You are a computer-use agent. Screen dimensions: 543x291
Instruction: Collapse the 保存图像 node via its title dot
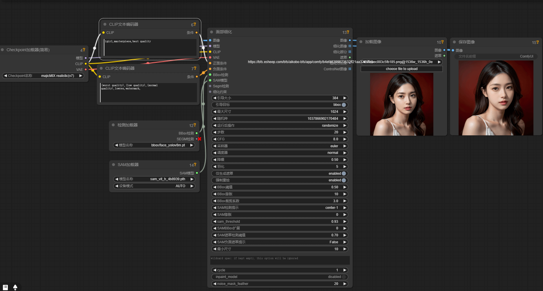(x=454, y=42)
